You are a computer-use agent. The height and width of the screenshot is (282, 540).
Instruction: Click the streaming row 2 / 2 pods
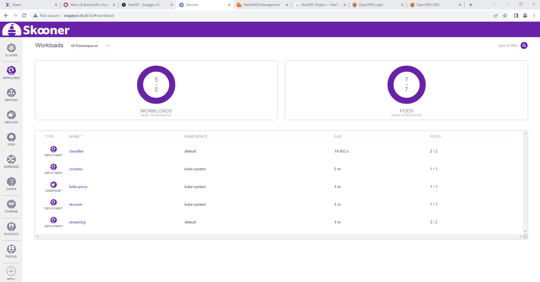coord(433,222)
